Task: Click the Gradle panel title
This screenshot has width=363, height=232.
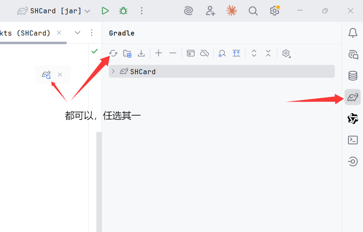Action: coord(122,33)
